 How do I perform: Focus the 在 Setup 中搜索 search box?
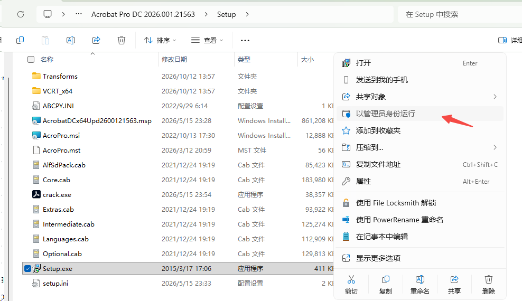point(460,14)
